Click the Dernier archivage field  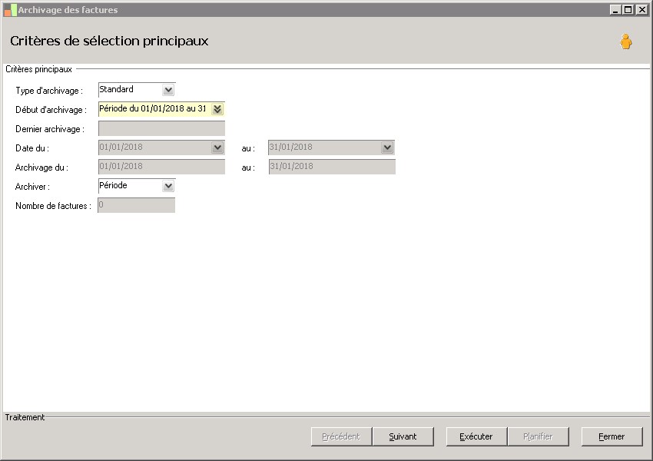[x=161, y=128]
